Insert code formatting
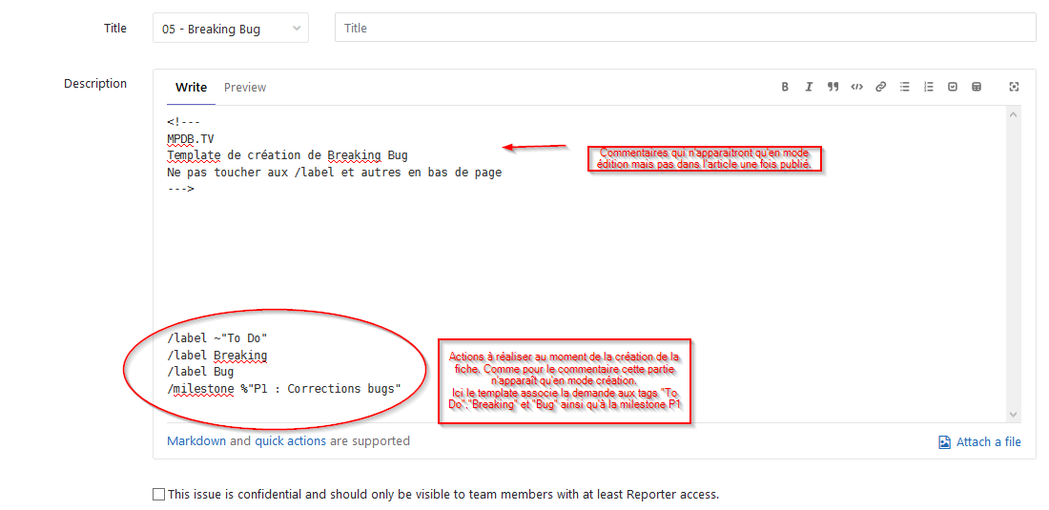The width and height of the screenshot is (1049, 510). click(856, 87)
